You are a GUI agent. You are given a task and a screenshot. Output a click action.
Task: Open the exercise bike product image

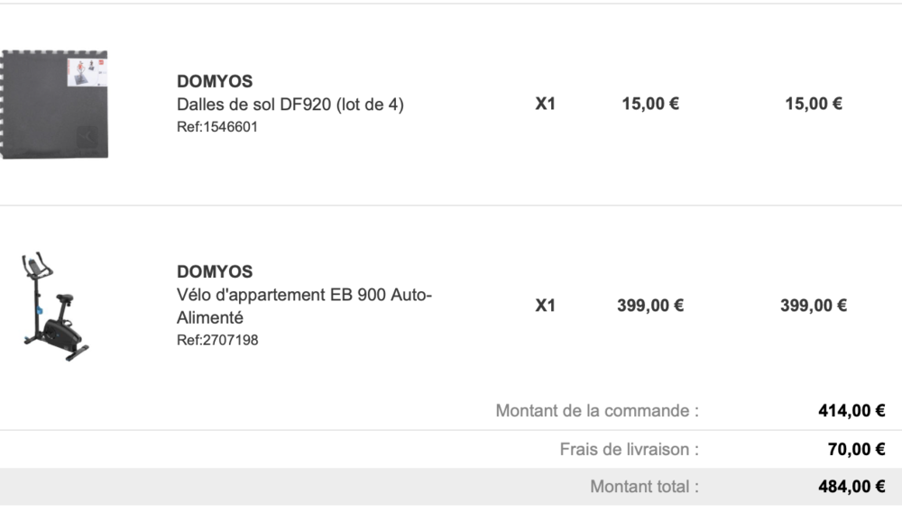coord(53,306)
